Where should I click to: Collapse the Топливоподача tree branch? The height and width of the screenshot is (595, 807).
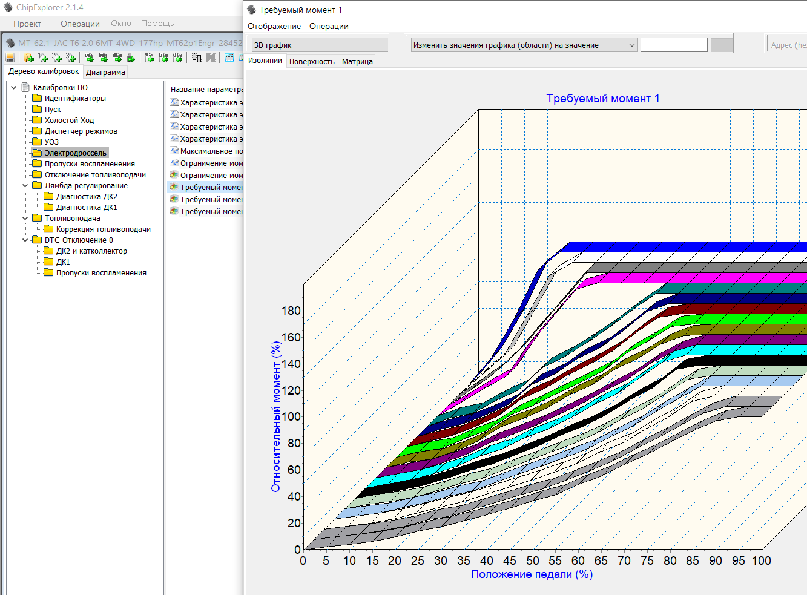(x=25, y=219)
